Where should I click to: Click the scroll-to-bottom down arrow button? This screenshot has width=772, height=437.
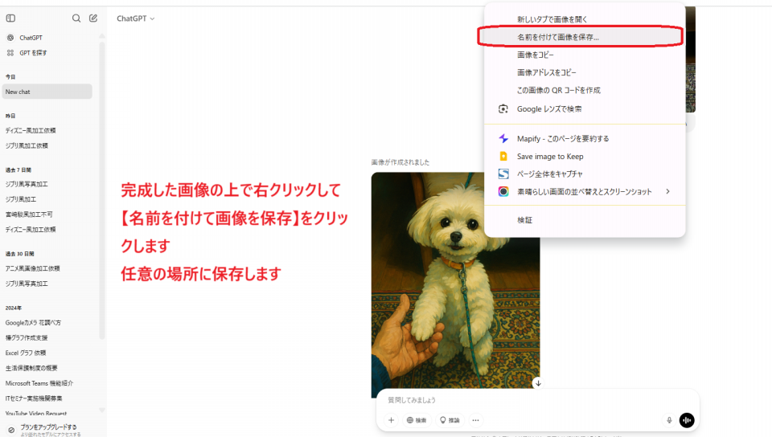pyautogui.click(x=538, y=383)
